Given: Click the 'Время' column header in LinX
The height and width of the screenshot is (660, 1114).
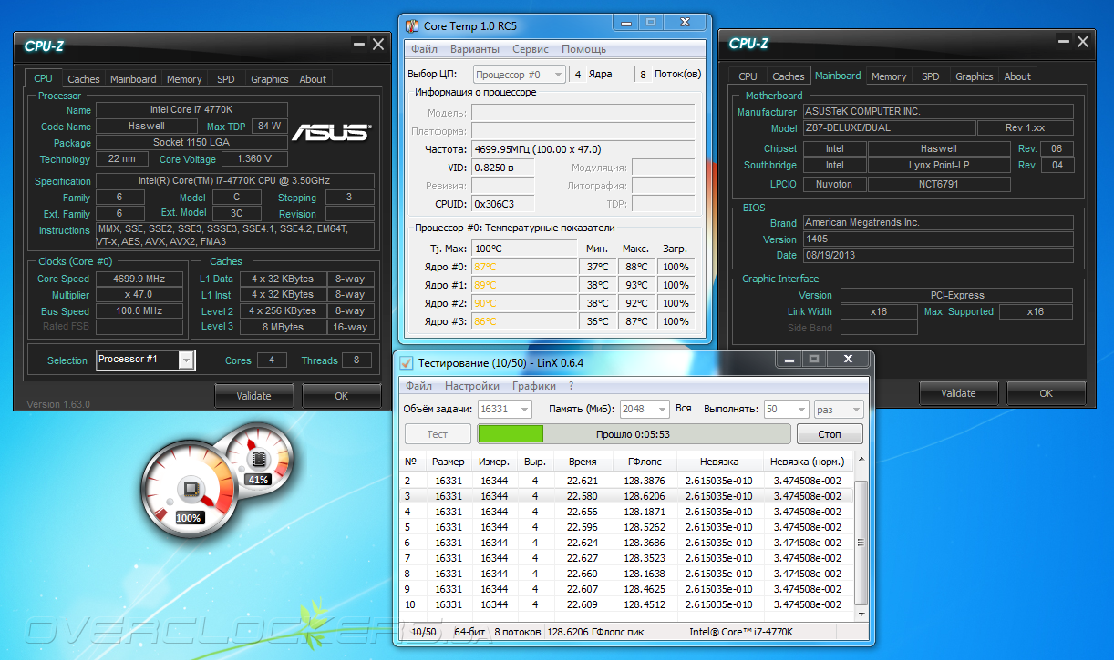Looking at the screenshot, I should tap(583, 462).
